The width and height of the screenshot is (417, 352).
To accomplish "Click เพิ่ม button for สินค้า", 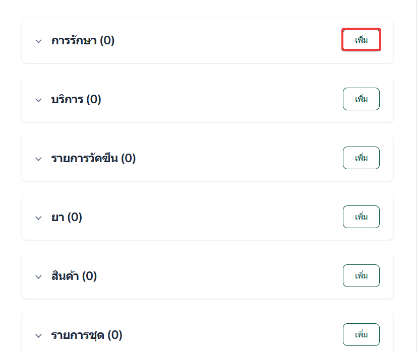I will coord(361,276).
